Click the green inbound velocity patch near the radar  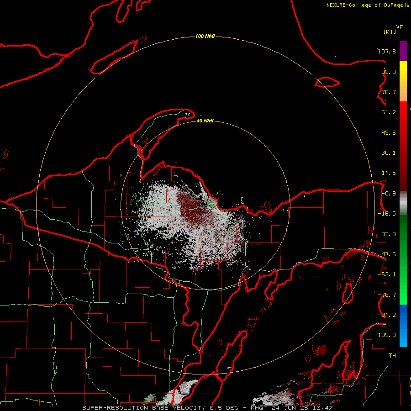211,202
